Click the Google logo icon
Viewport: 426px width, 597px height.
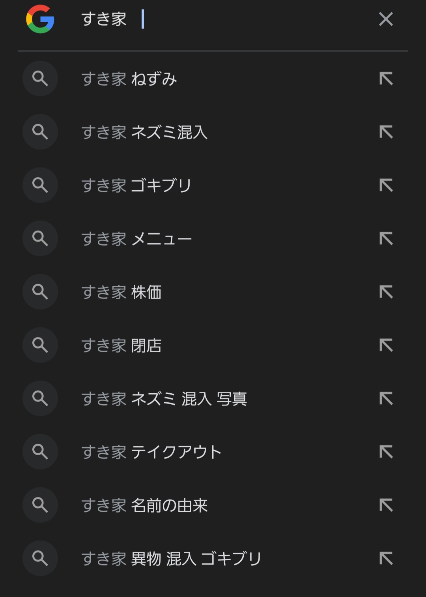(40, 19)
